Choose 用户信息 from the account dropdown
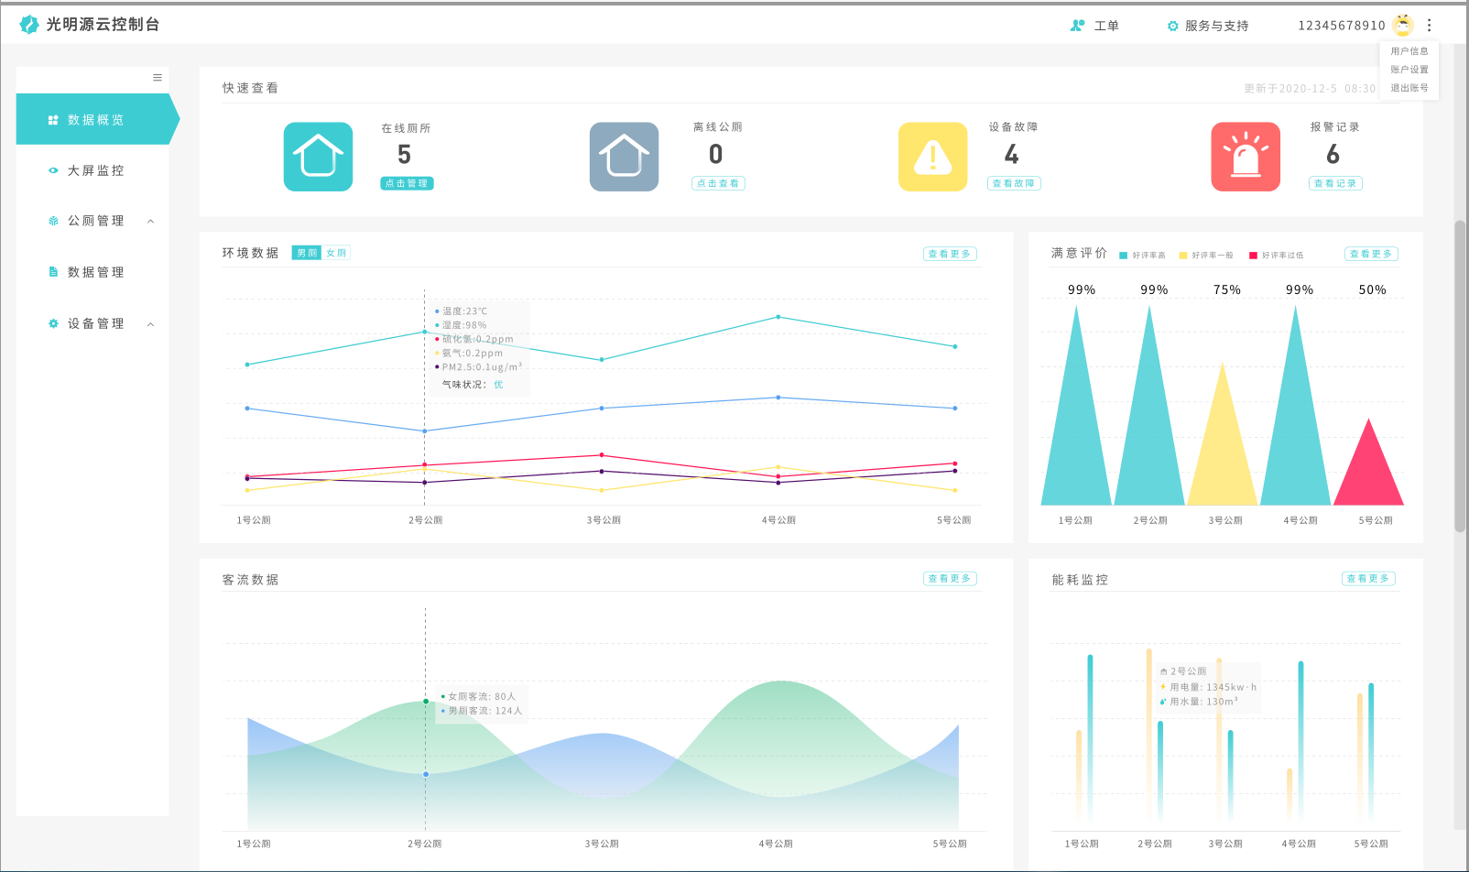 [1409, 51]
